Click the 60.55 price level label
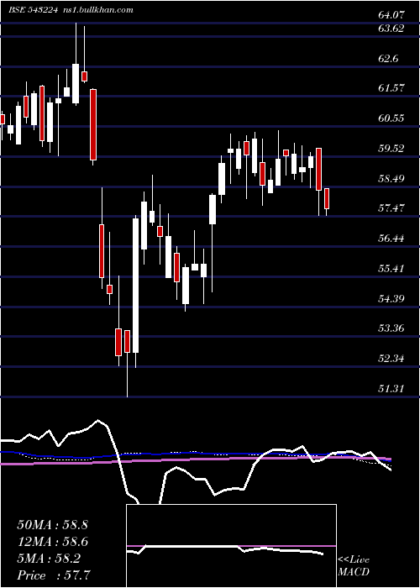The image size is (420, 588). 391,118
